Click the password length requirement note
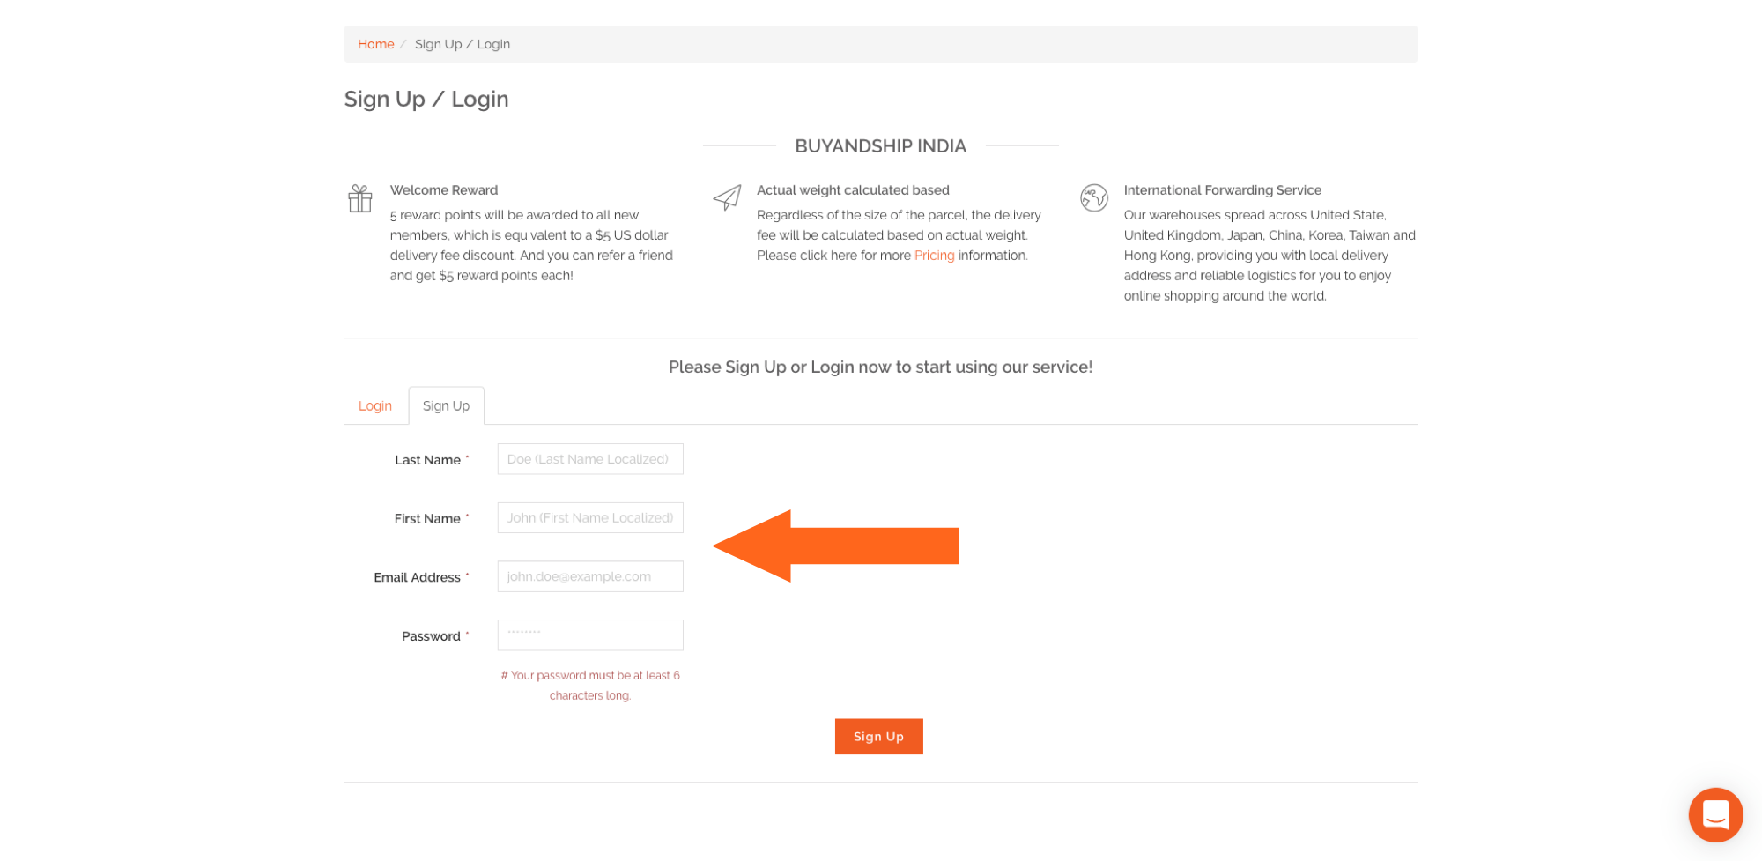1762x861 pixels. pos(590,685)
